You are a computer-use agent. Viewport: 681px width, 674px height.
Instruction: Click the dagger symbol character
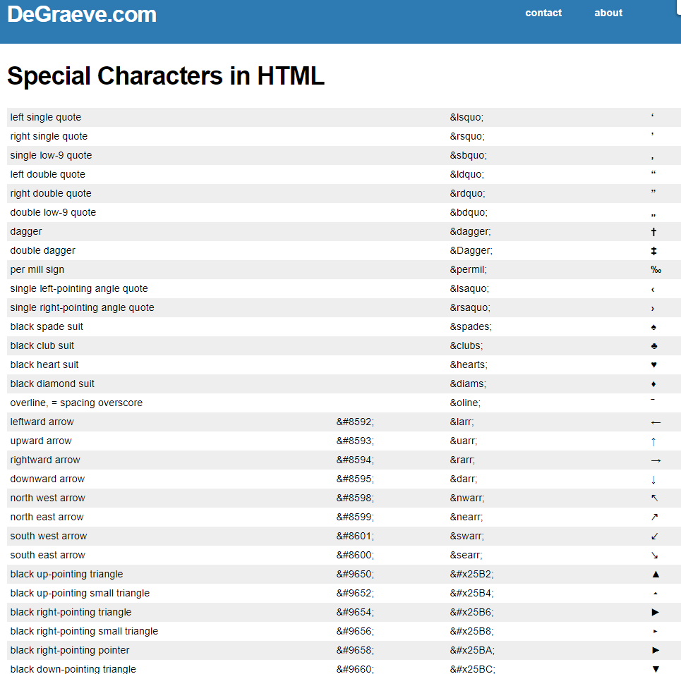[653, 232]
